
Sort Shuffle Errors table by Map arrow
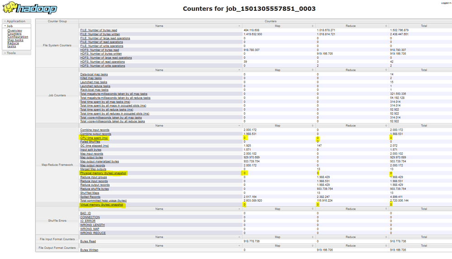click(313, 209)
